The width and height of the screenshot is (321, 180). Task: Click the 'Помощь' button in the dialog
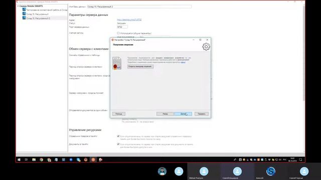119,114
